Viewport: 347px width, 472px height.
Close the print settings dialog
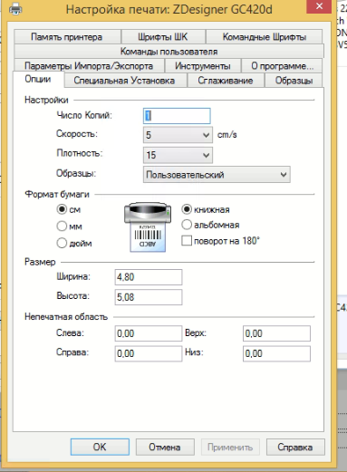pyautogui.click(x=319, y=6)
